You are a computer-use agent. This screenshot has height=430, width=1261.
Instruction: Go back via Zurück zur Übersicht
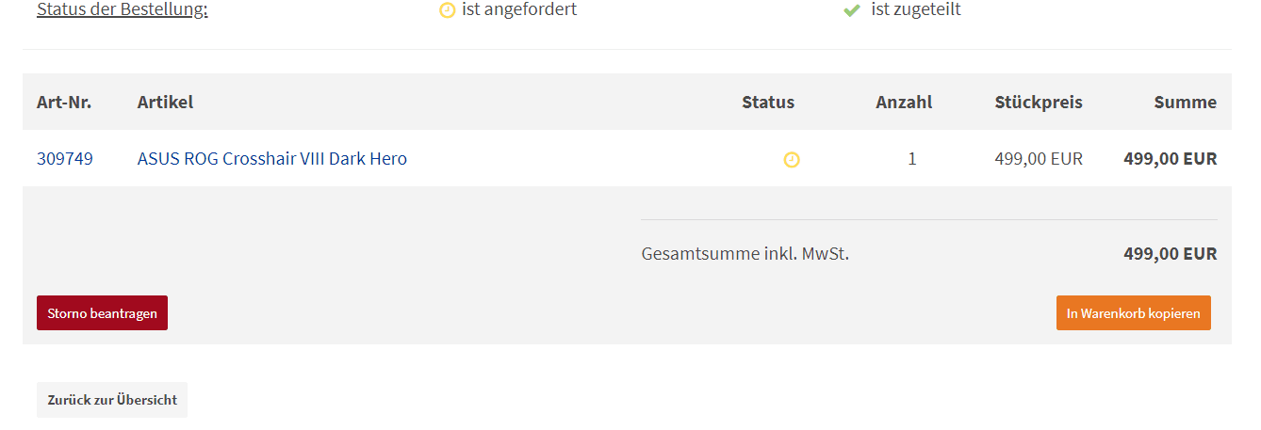[x=112, y=400]
